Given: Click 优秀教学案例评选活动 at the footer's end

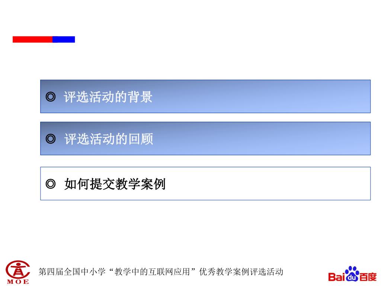Looking at the screenshot, I should [x=241, y=271].
